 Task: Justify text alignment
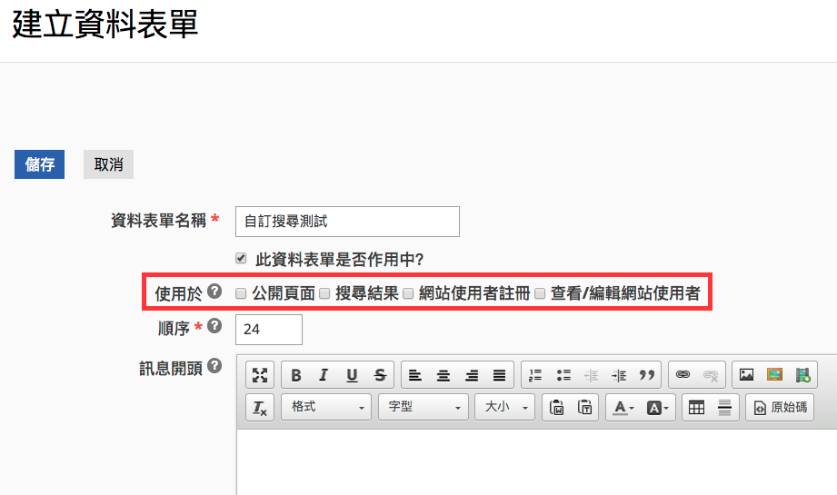499,375
